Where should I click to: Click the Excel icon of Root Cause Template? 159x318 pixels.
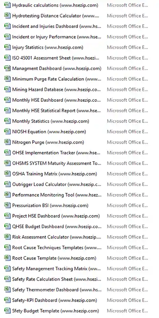[8, 258]
